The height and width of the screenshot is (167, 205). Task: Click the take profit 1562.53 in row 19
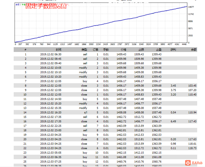click(x=157, y=135)
